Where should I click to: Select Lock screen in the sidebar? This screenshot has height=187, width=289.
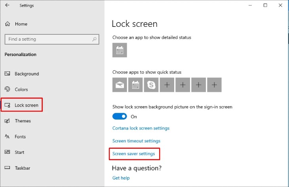click(x=26, y=105)
